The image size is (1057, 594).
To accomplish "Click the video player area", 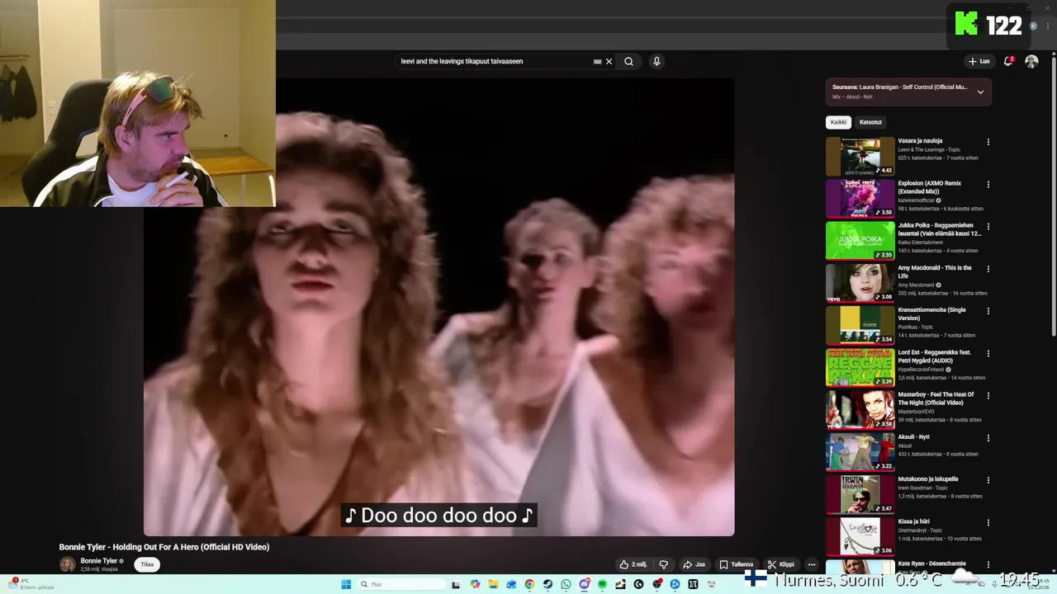I will (x=438, y=307).
